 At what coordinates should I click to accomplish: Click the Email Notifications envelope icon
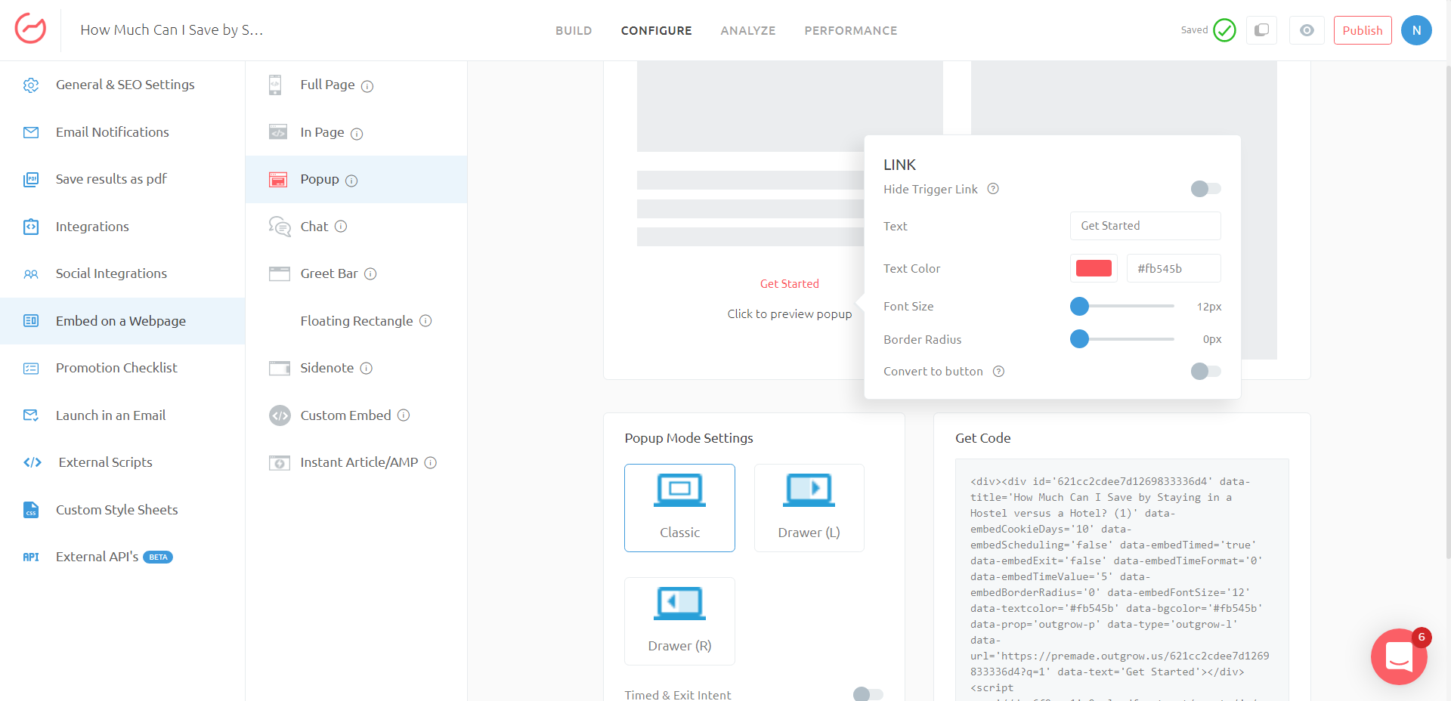click(x=31, y=132)
